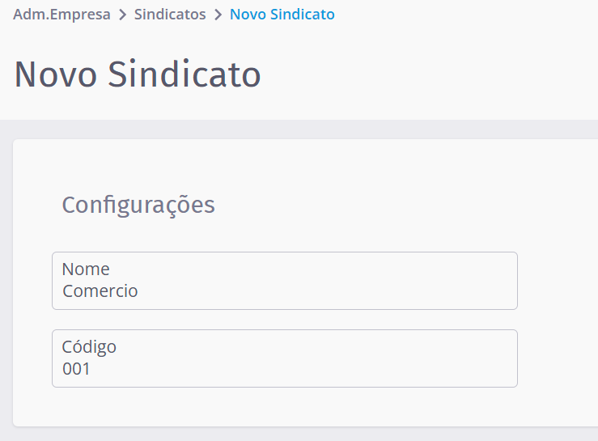Click the word Novo in page title
Image resolution: width=598 pixels, height=441 pixels.
coord(56,74)
